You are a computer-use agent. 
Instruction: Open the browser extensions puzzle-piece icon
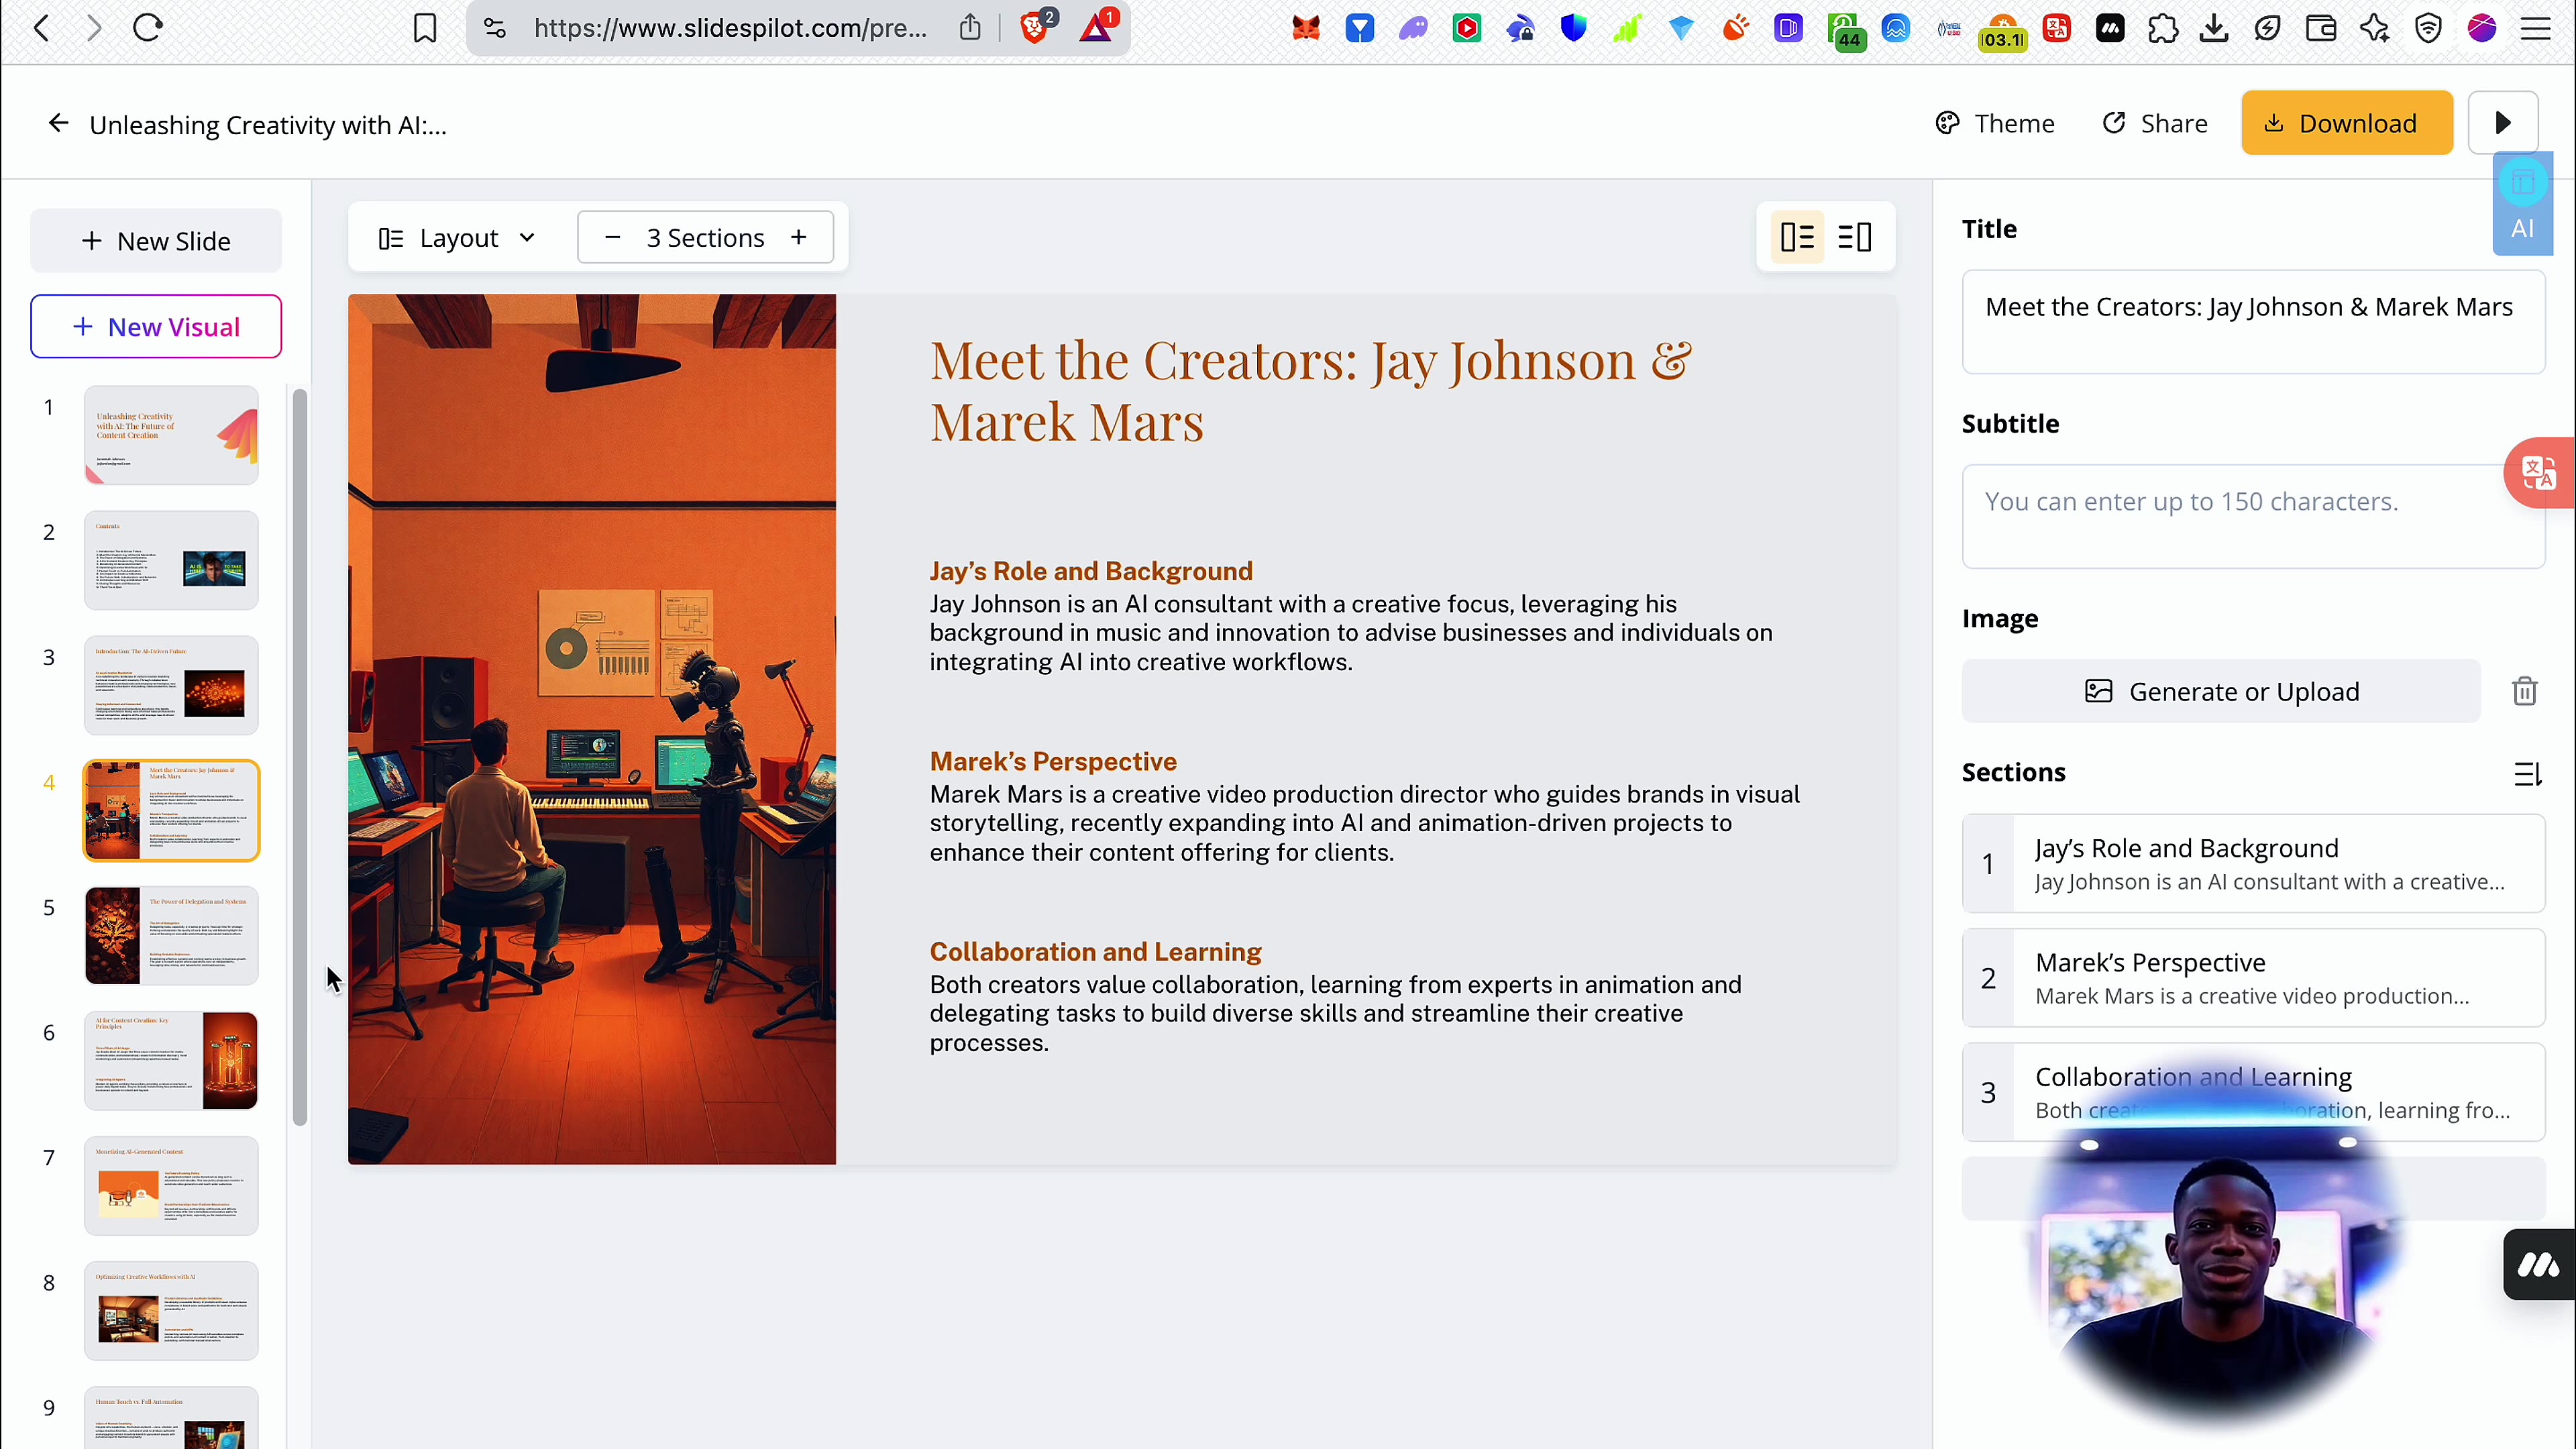[x=2163, y=28]
